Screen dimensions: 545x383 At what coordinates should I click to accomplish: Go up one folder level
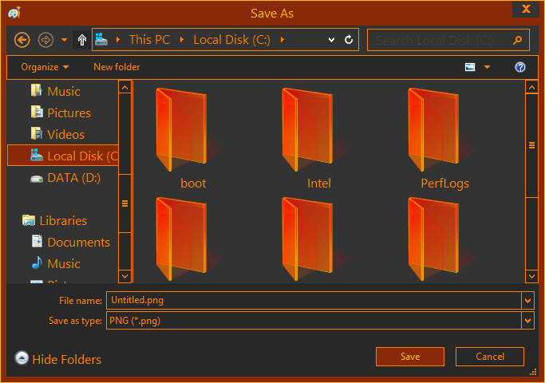82,39
